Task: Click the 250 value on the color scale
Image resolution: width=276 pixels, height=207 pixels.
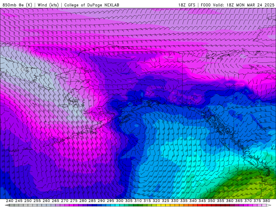Action: pos(28,201)
